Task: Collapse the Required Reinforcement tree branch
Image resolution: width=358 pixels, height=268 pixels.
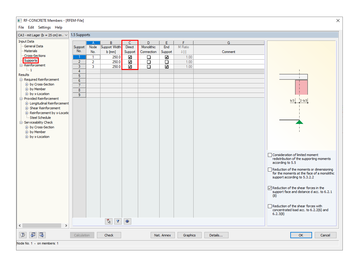Action: click(21, 80)
